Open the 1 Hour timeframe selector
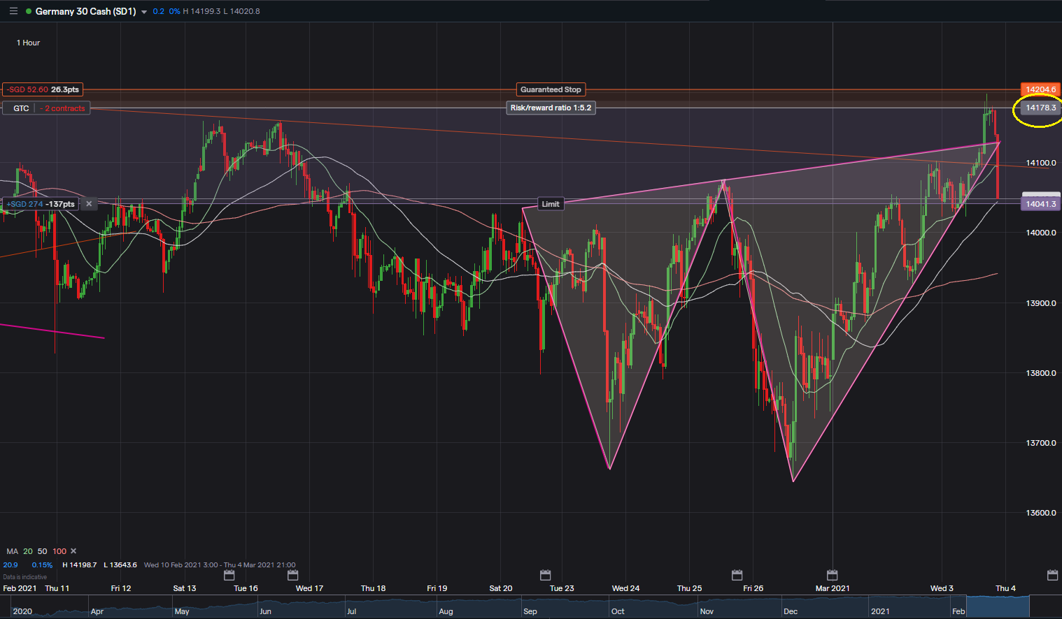This screenshot has height=619, width=1062. click(x=28, y=43)
